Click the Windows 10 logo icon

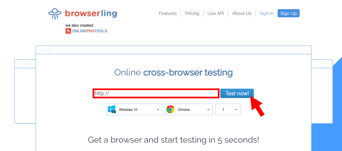[x=111, y=109]
